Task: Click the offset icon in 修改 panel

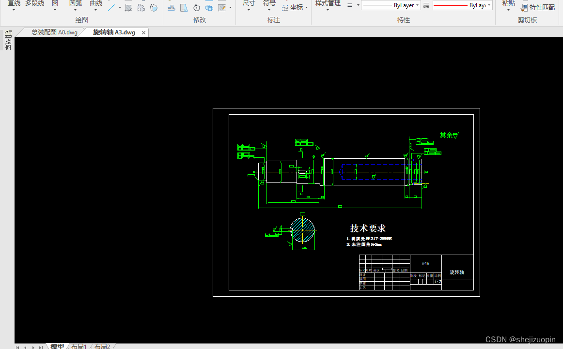Action: [172, 8]
